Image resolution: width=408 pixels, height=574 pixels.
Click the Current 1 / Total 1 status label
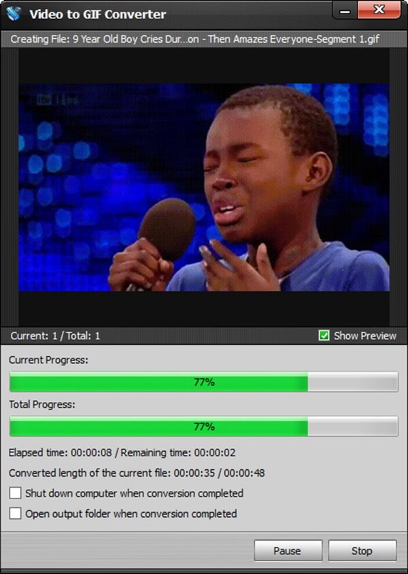[55, 336]
